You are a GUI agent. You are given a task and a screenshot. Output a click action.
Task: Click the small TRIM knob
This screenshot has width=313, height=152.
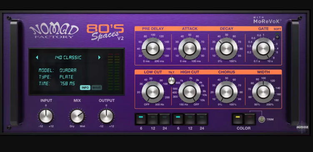[x=262, y=119]
